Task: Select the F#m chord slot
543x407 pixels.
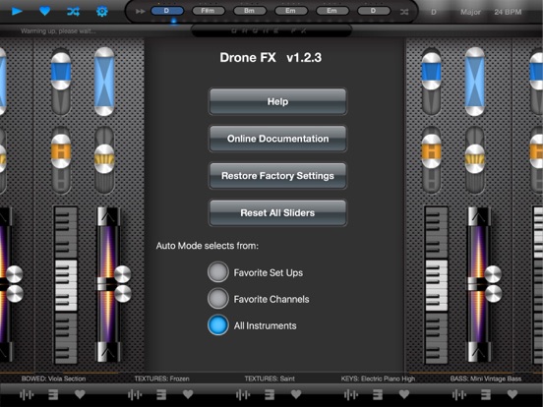Action: 209,11
